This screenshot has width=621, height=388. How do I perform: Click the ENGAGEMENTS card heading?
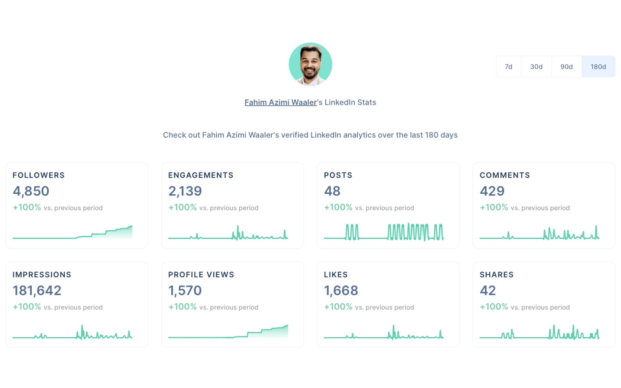pos(201,175)
